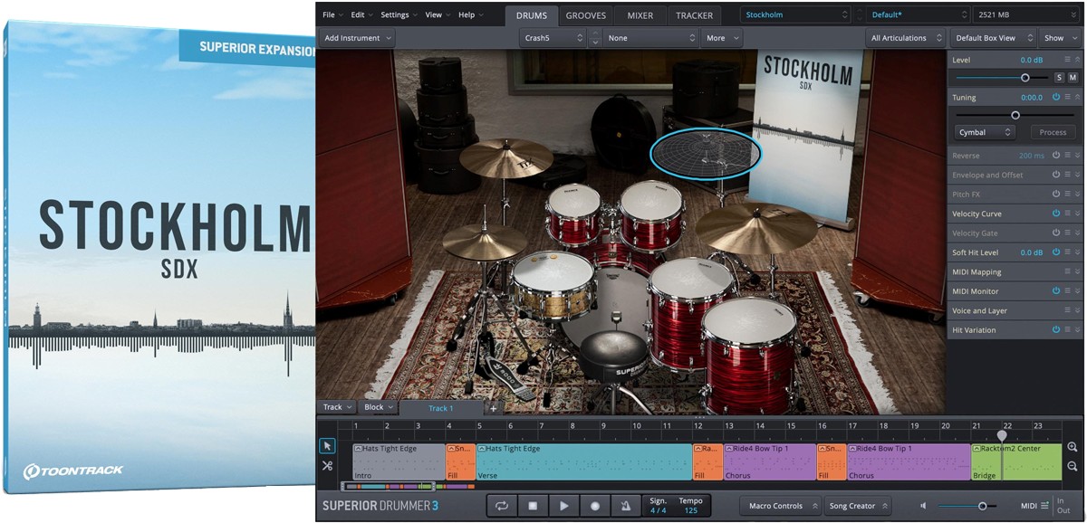Collapse the Level section chevron
Screen dimensions: 1087x523
point(1078,60)
